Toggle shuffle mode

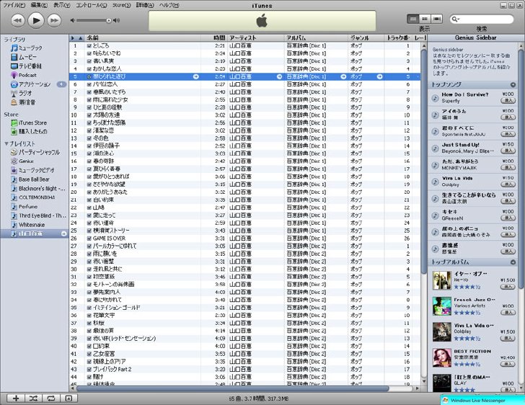tap(33, 399)
